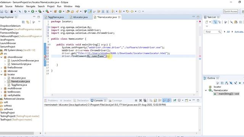Click the Last Edit Location arrow icon
244x137 pixels.
(x=127, y=11)
